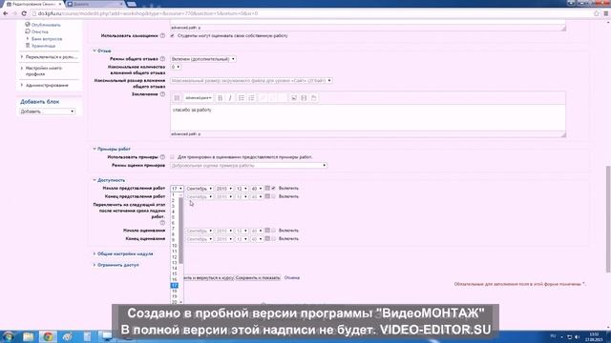Open Windows Start menu

[x=9, y=336]
